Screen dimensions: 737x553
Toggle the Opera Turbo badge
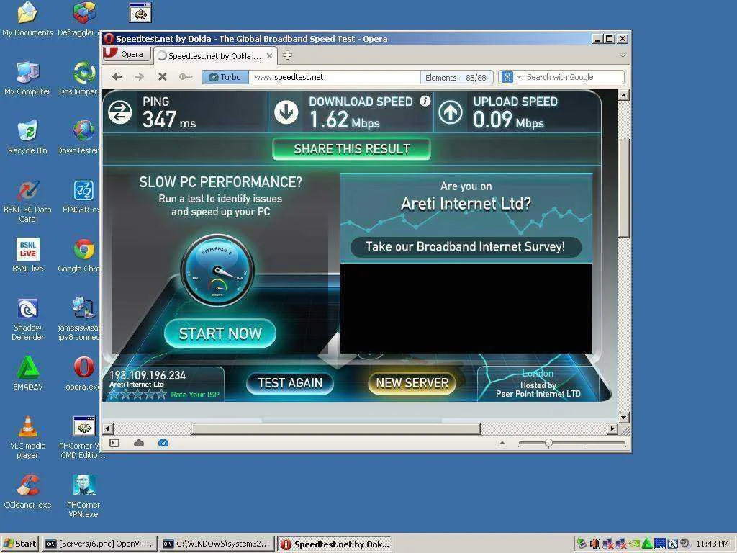pos(225,77)
